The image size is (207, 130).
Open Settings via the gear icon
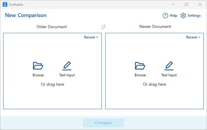pos(183,16)
